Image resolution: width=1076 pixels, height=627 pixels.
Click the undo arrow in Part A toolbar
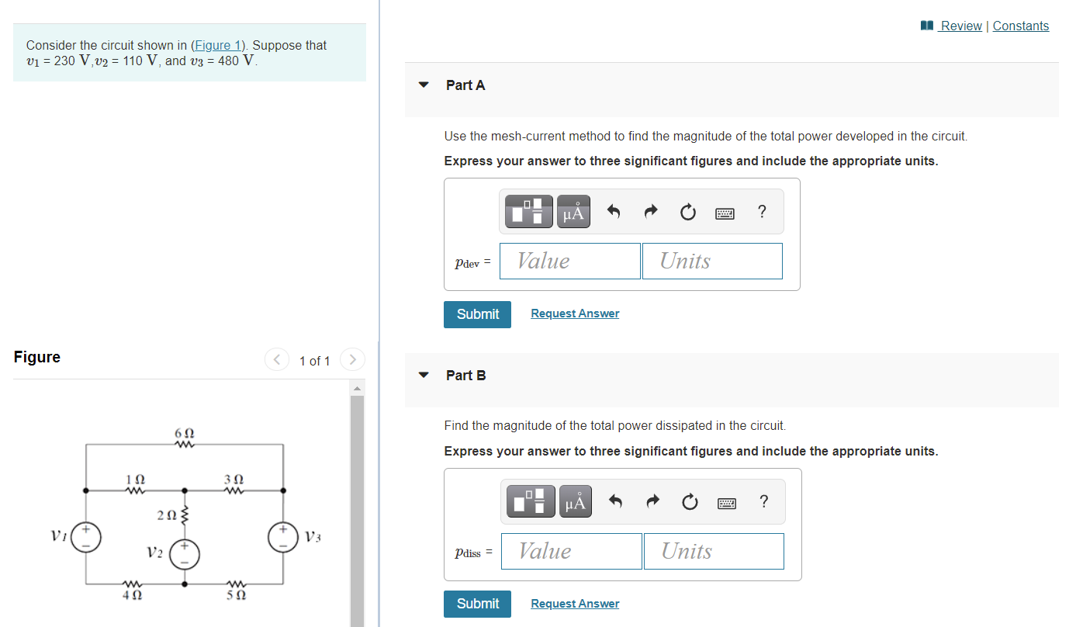[613, 211]
